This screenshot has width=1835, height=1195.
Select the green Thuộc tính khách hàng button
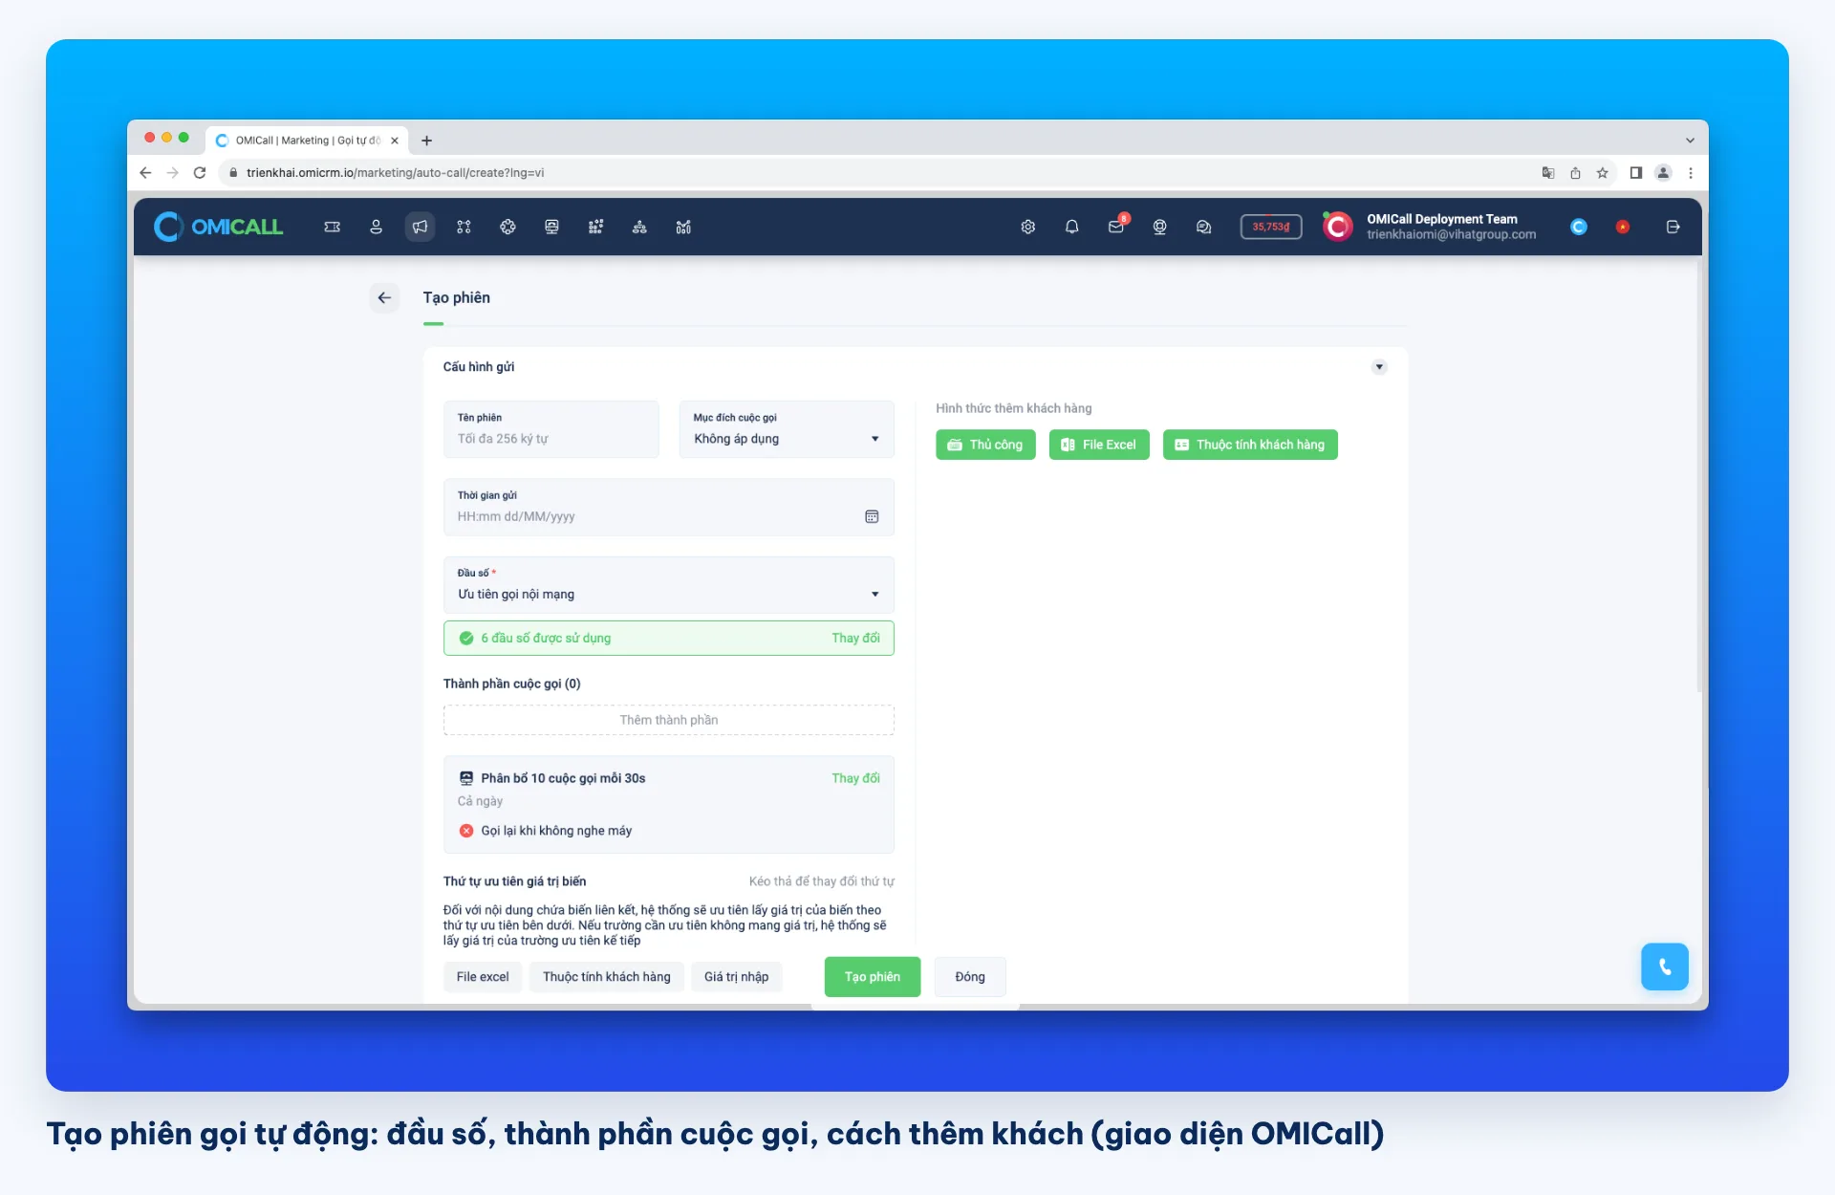click(x=1250, y=445)
